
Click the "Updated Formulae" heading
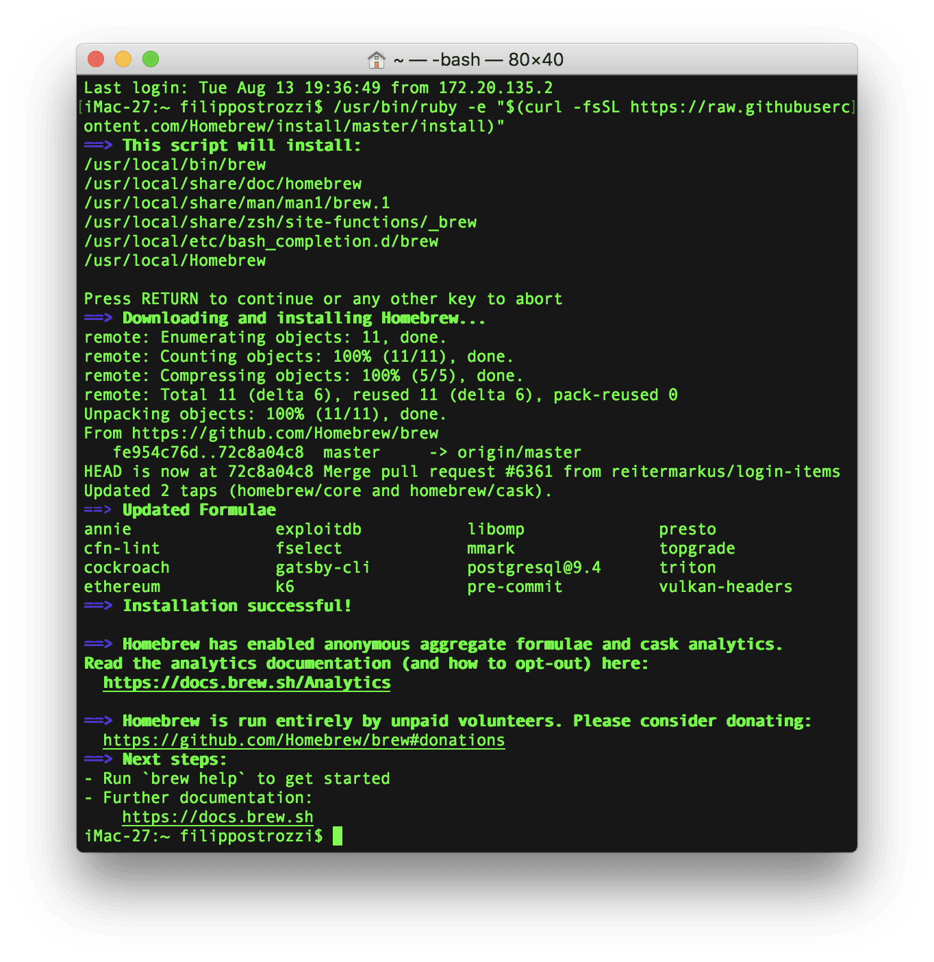(x=199, y=510)
